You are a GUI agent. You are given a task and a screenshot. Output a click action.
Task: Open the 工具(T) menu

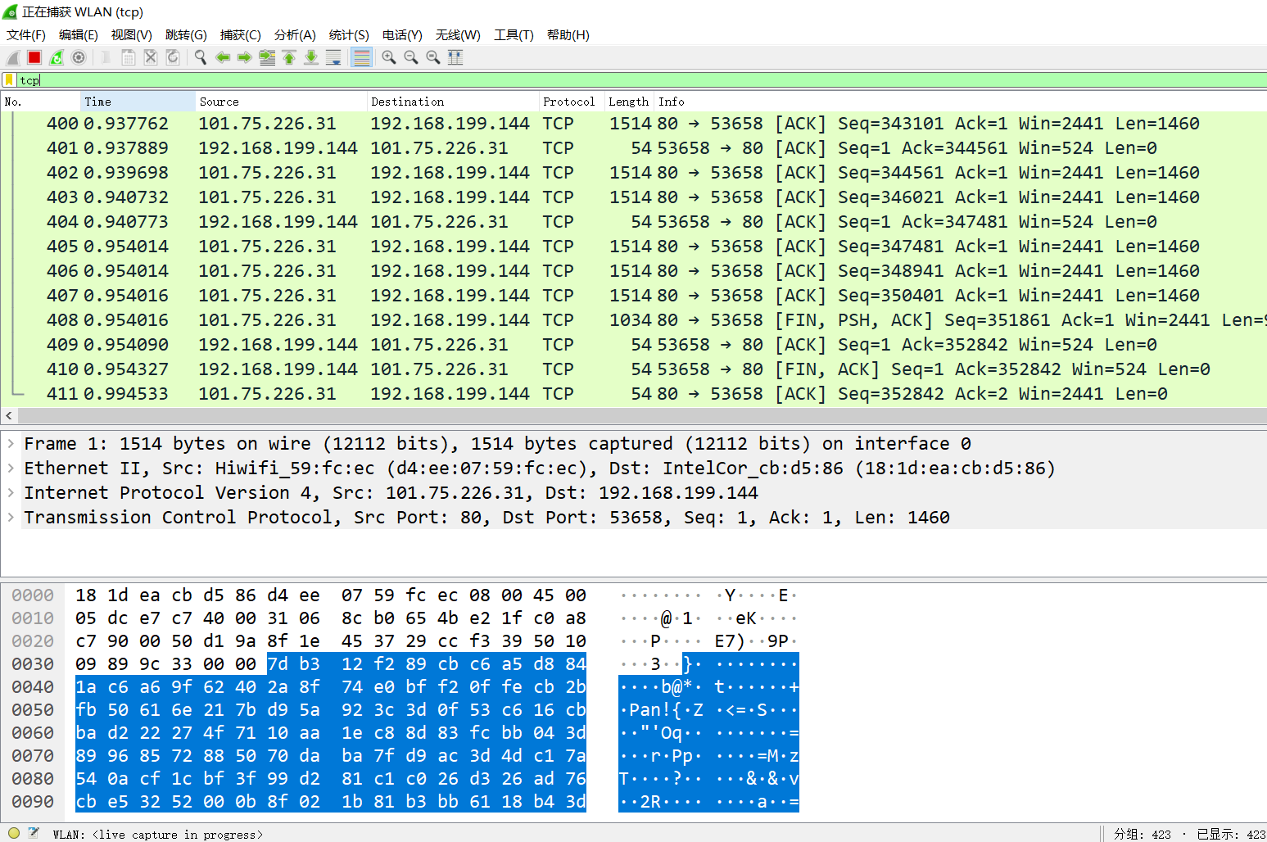tap(514, 34)
